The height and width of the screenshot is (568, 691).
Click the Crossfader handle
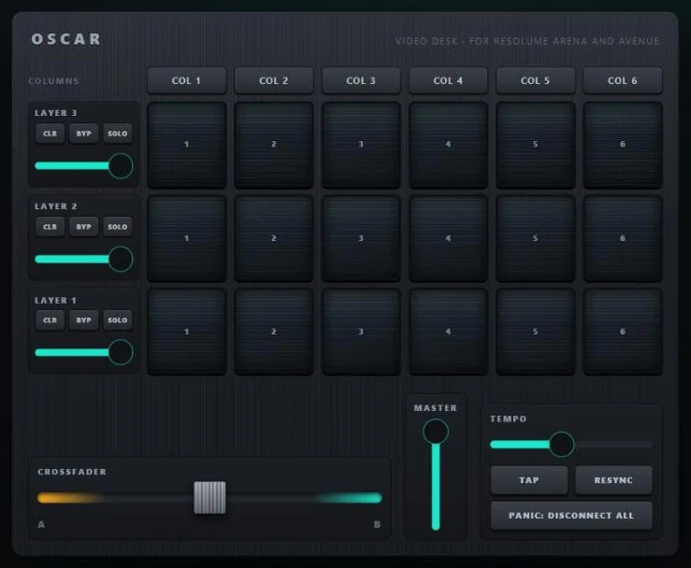coord(209,498)
